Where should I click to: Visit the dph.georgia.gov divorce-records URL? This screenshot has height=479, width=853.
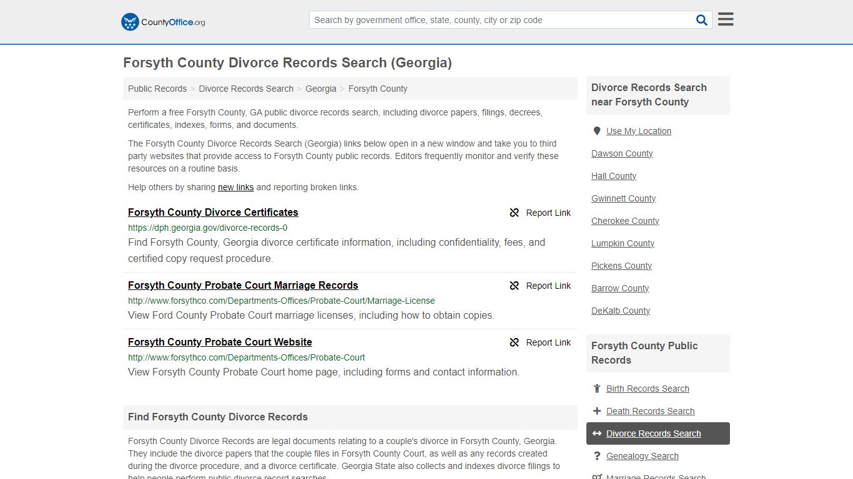click(208, 228)
